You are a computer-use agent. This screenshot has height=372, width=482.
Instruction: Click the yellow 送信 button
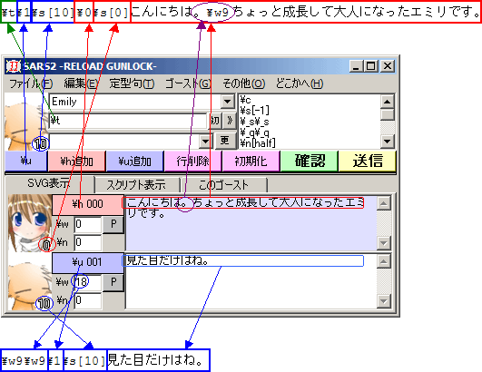point(367,161)
